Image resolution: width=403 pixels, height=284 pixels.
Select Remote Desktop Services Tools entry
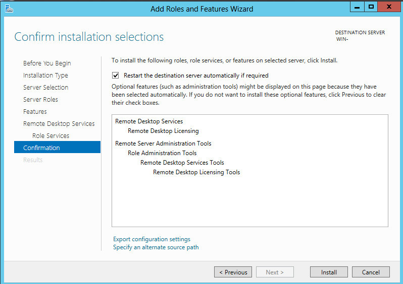pos(182,163)
